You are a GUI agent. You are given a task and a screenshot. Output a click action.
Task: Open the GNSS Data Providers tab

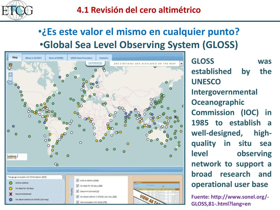[81, 58]
